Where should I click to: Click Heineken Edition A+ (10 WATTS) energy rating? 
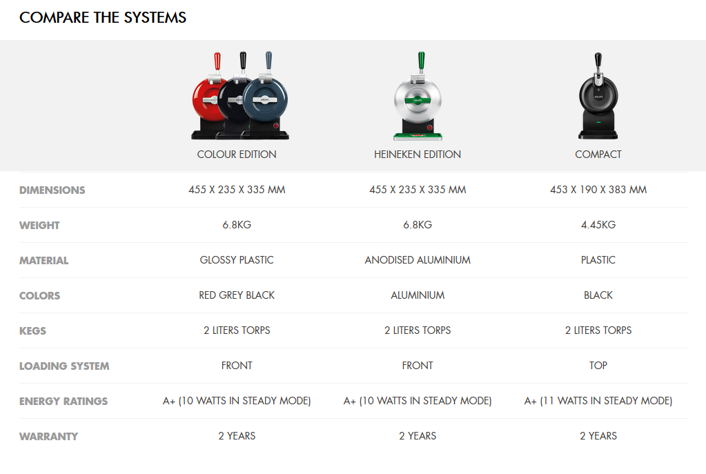(418, 401)
